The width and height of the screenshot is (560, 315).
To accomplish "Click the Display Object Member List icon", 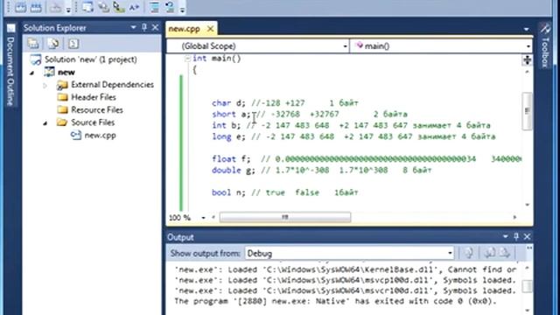I will [87, 7].
